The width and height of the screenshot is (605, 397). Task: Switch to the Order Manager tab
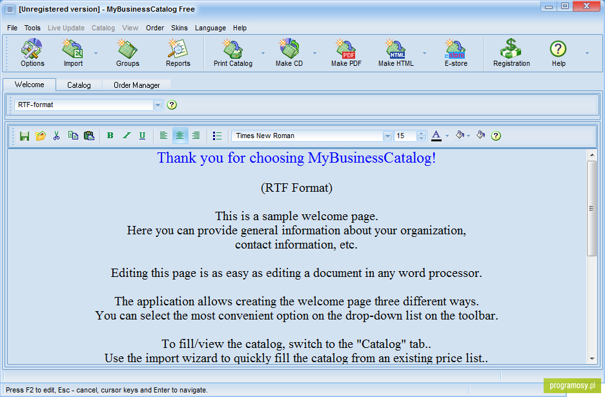pos(137,85)
